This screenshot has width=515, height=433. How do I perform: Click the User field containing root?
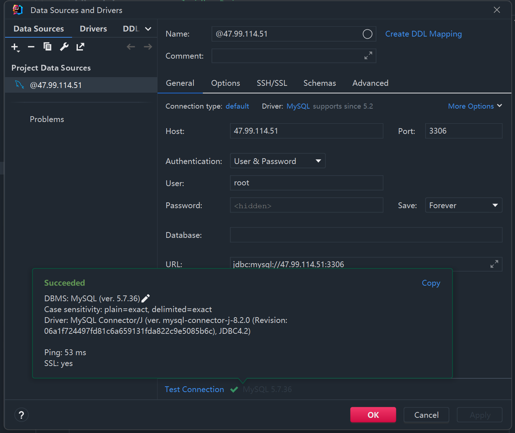point(306,183)
